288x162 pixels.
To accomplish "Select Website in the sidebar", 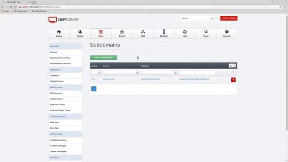I will coord(65,52).
